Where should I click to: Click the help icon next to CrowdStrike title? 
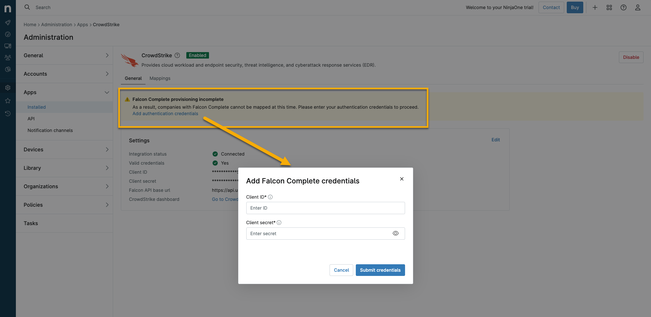coord(177,55)
